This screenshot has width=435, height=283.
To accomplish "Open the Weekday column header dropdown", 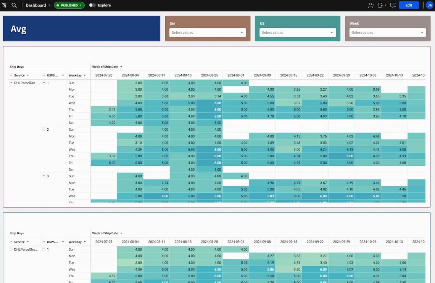I will pyautogui.click(x=85, y=75).
